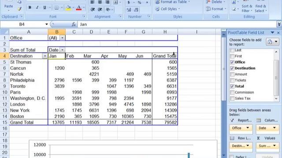Toggle italic formatting
The height and width of the screenshot is (158, 282).
pyautogui.click(x=37, y=7)
